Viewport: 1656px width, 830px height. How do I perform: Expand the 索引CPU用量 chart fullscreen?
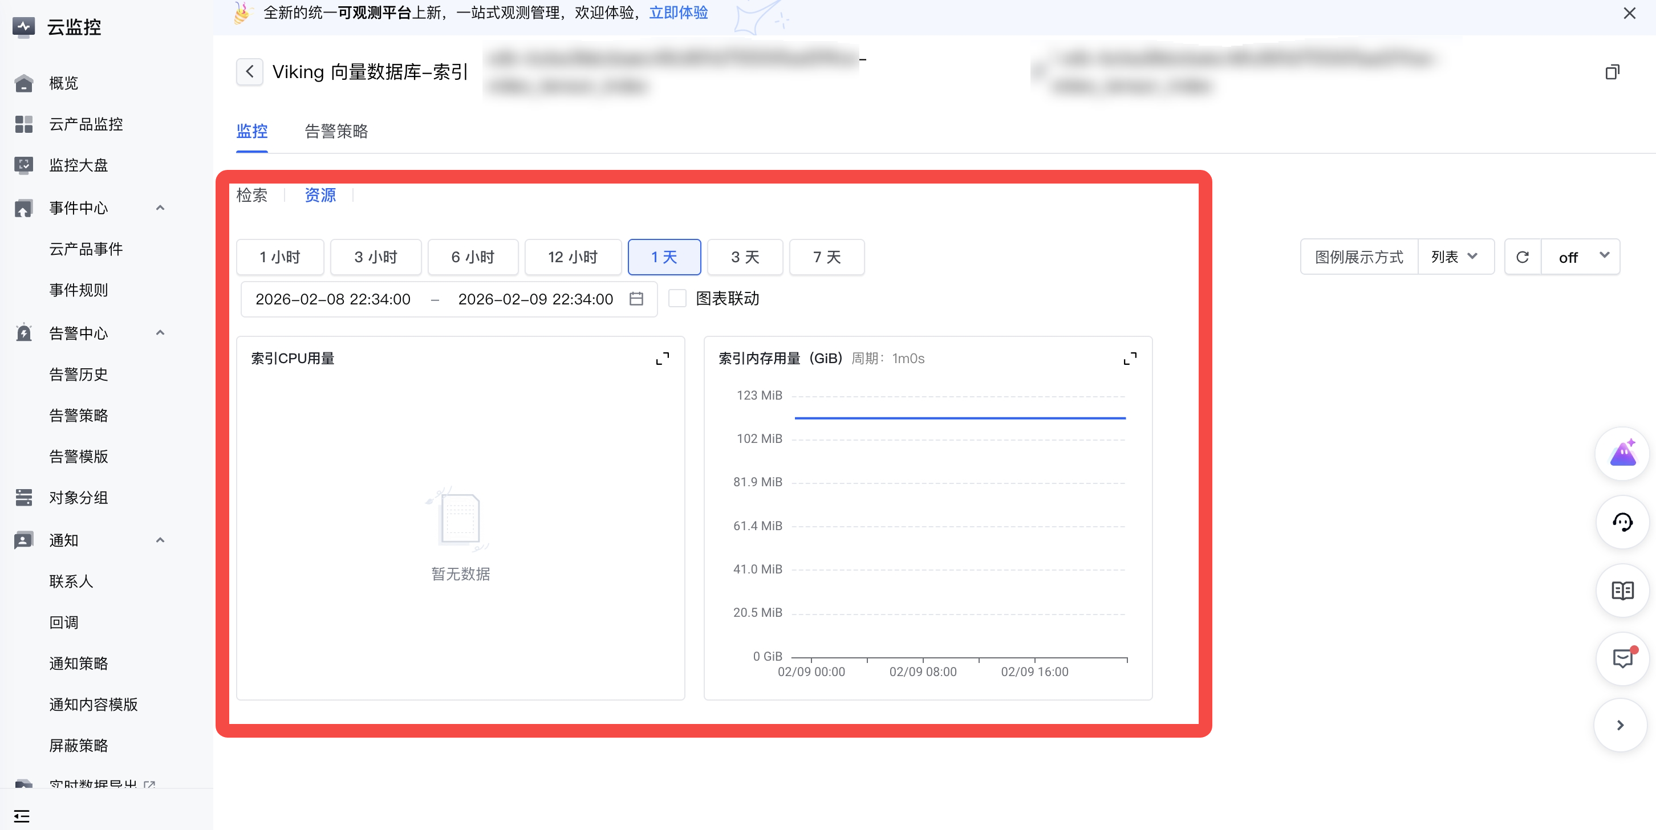tap(662, 359)
